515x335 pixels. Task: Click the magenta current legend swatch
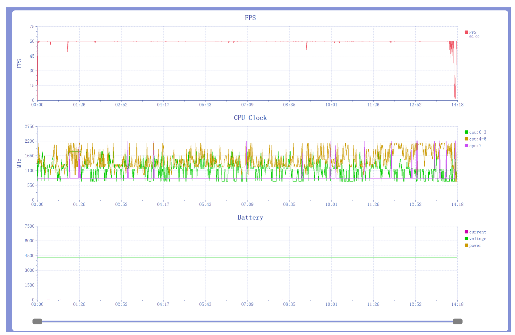[x=466, y=232]
